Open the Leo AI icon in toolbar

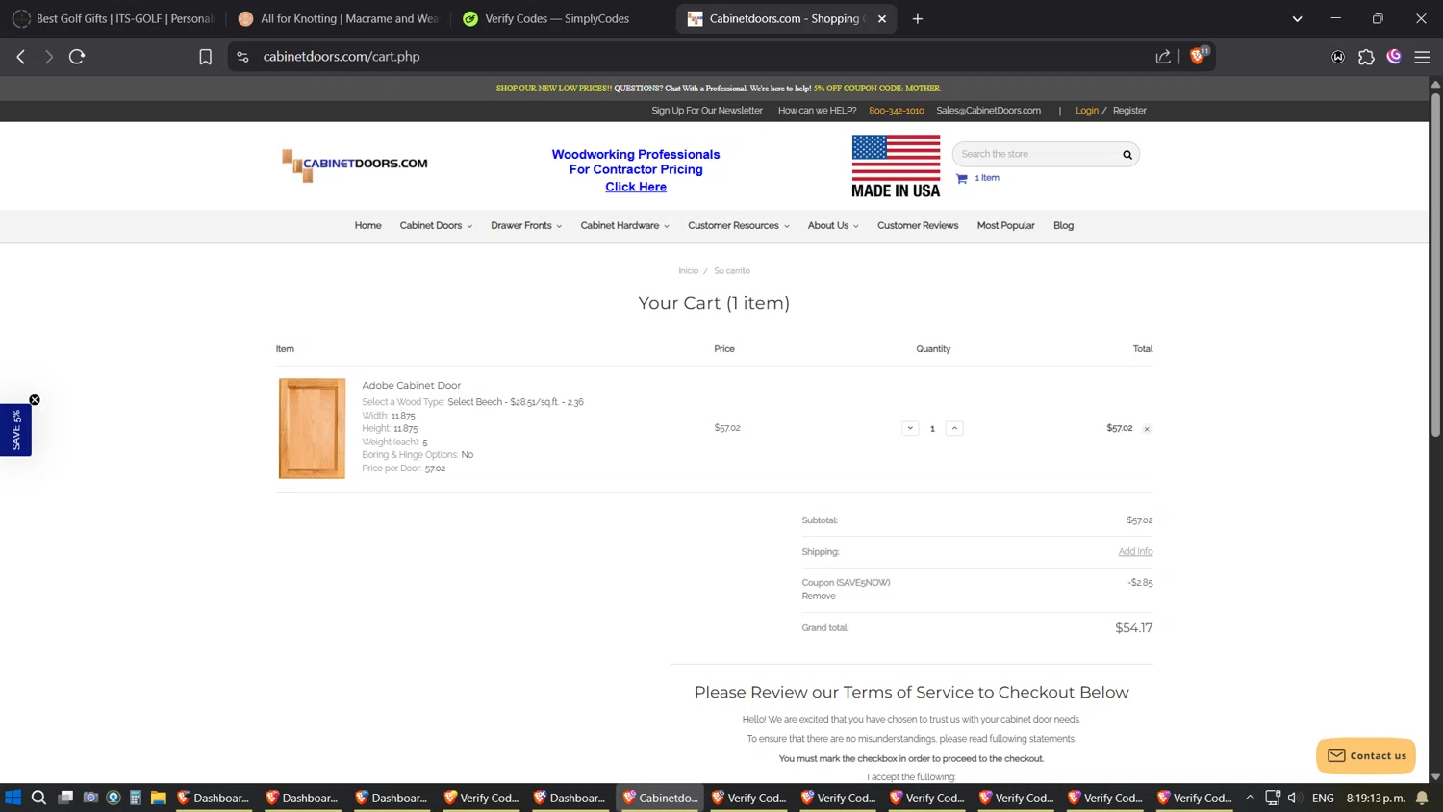pos(1394,57)
